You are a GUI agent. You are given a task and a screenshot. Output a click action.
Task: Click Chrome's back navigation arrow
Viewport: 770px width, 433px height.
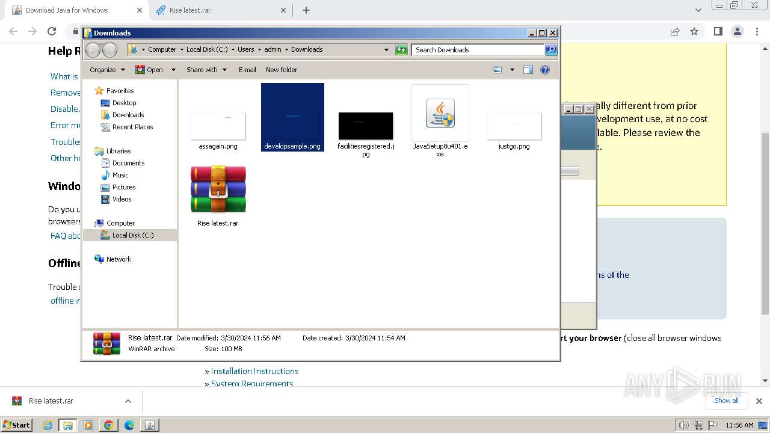pos(13,31)
